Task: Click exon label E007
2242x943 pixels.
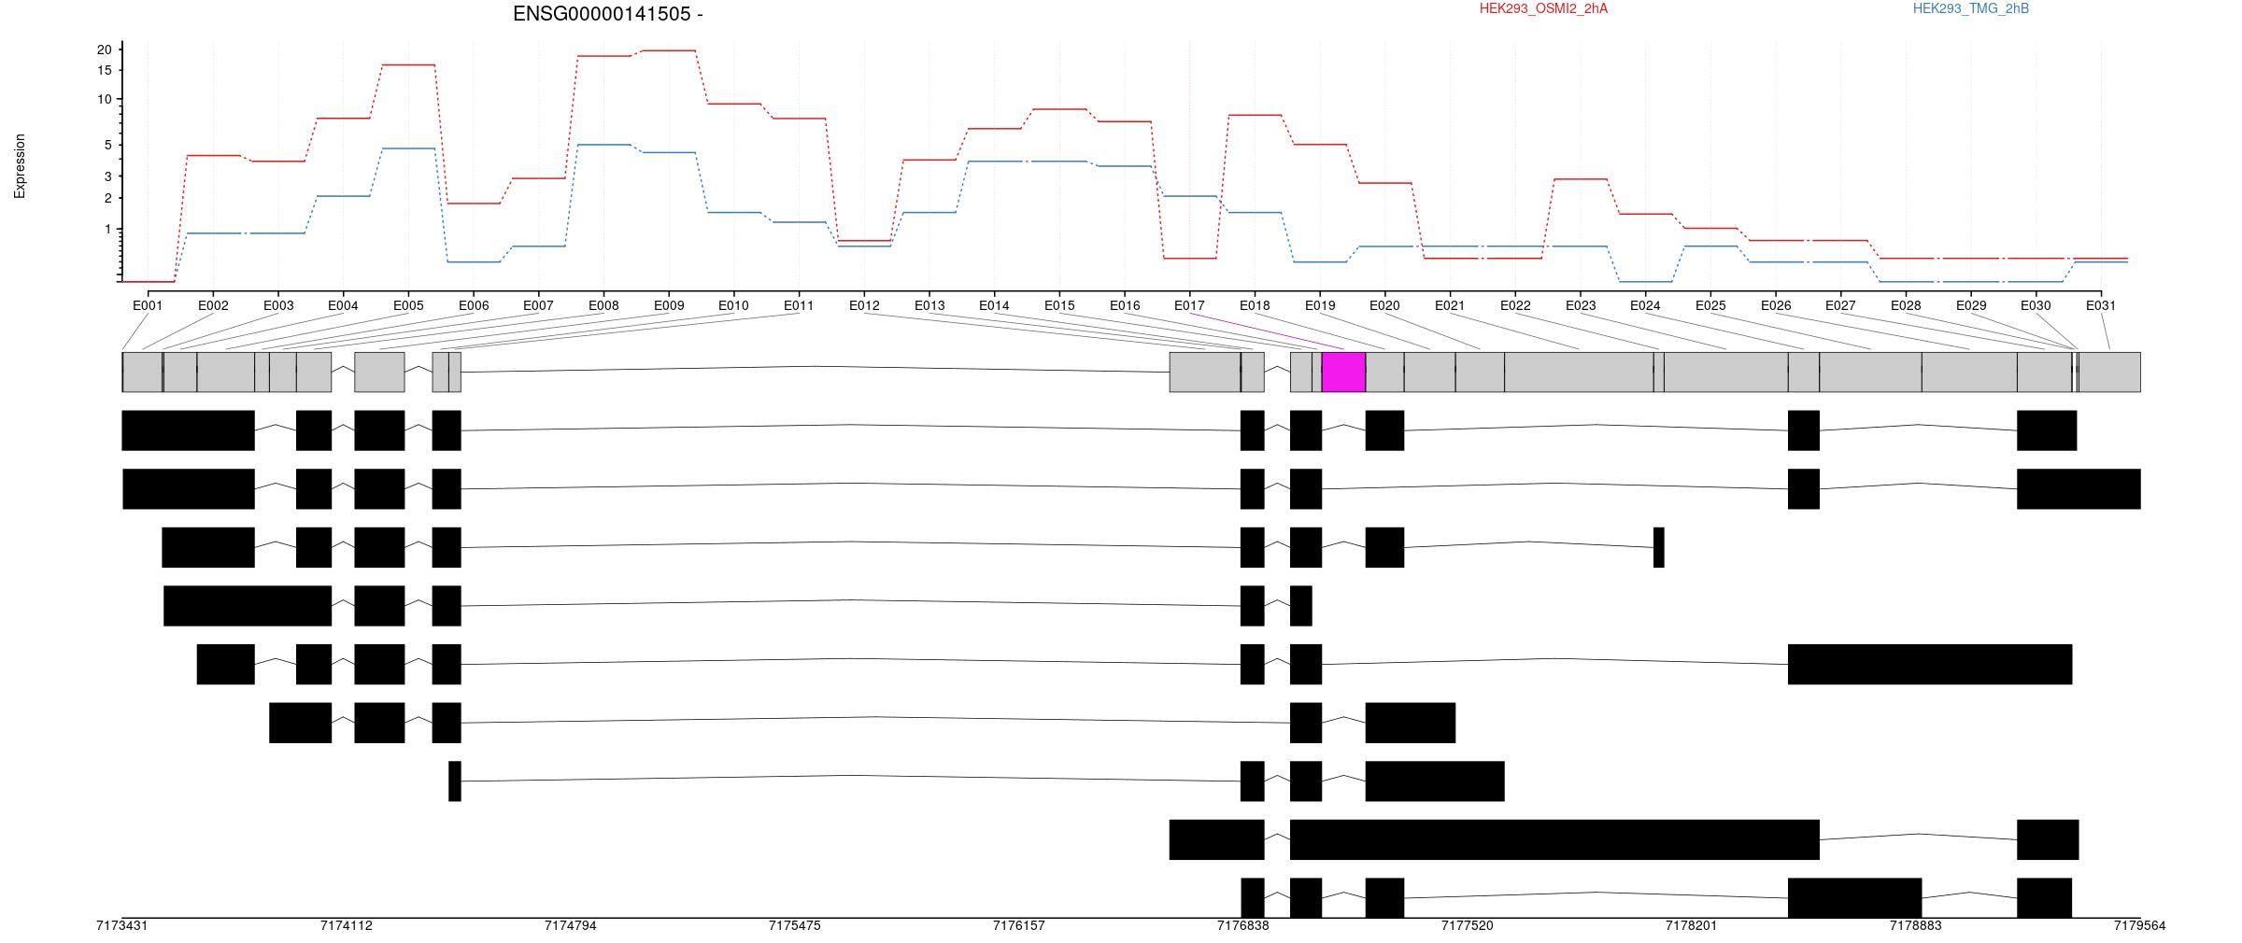Action: (x=538, y=305)
